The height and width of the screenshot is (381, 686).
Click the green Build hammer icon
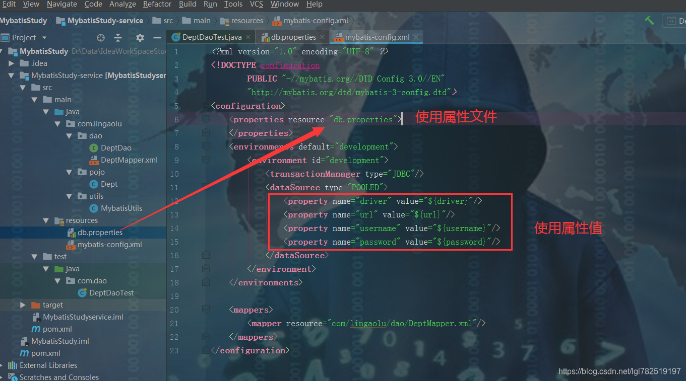click(x=649, y=20)
